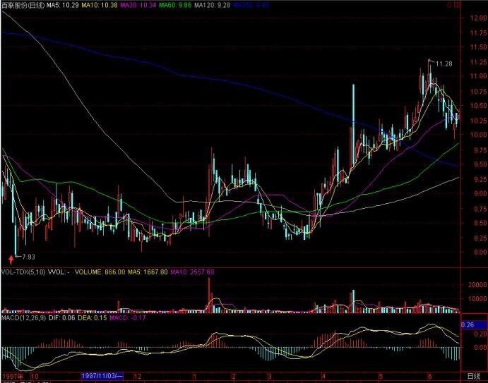This screenshot has height=383, width=488.
Task: Click the 11.28 high price marker
Action: [x=444, y=64]
